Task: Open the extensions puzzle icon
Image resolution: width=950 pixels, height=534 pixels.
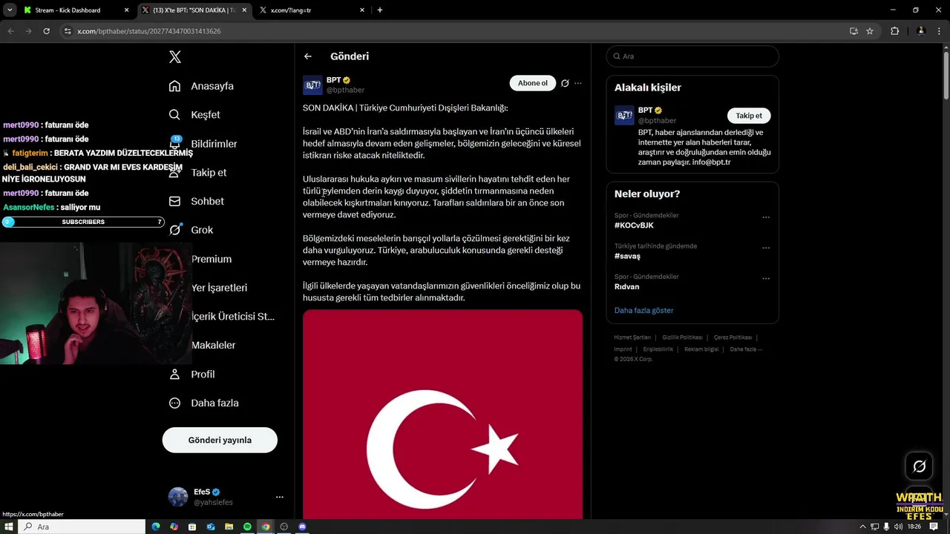Action: click(894, 31)
